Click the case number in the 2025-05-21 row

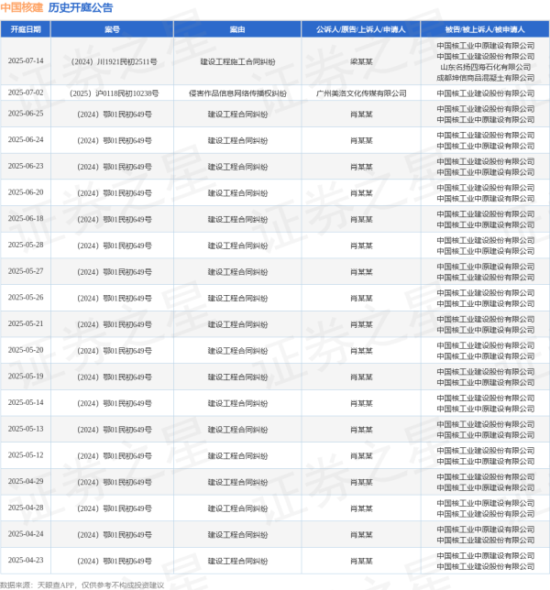pyautogui.click(x=114, y=324)
